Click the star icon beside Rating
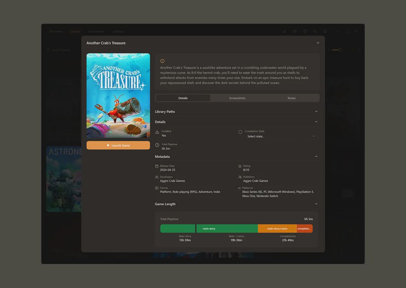Screen dimensions: 406x288 (x=240, y=166)
